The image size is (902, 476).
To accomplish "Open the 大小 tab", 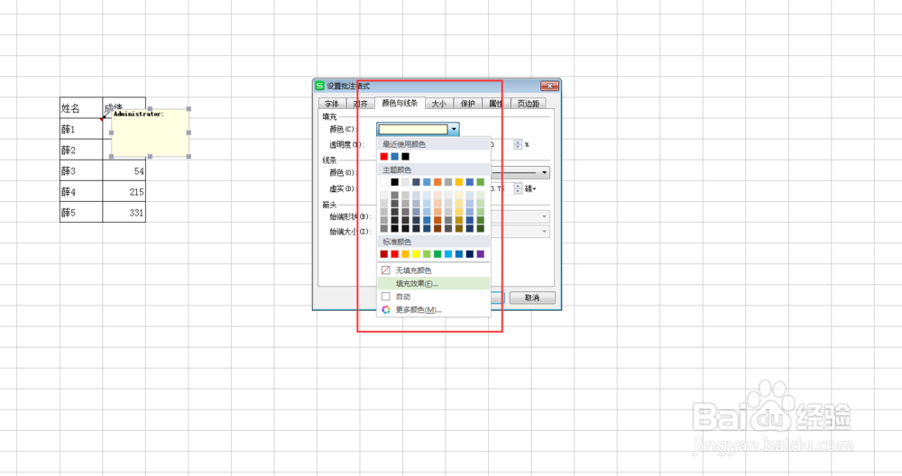I will tap(438, 104).
